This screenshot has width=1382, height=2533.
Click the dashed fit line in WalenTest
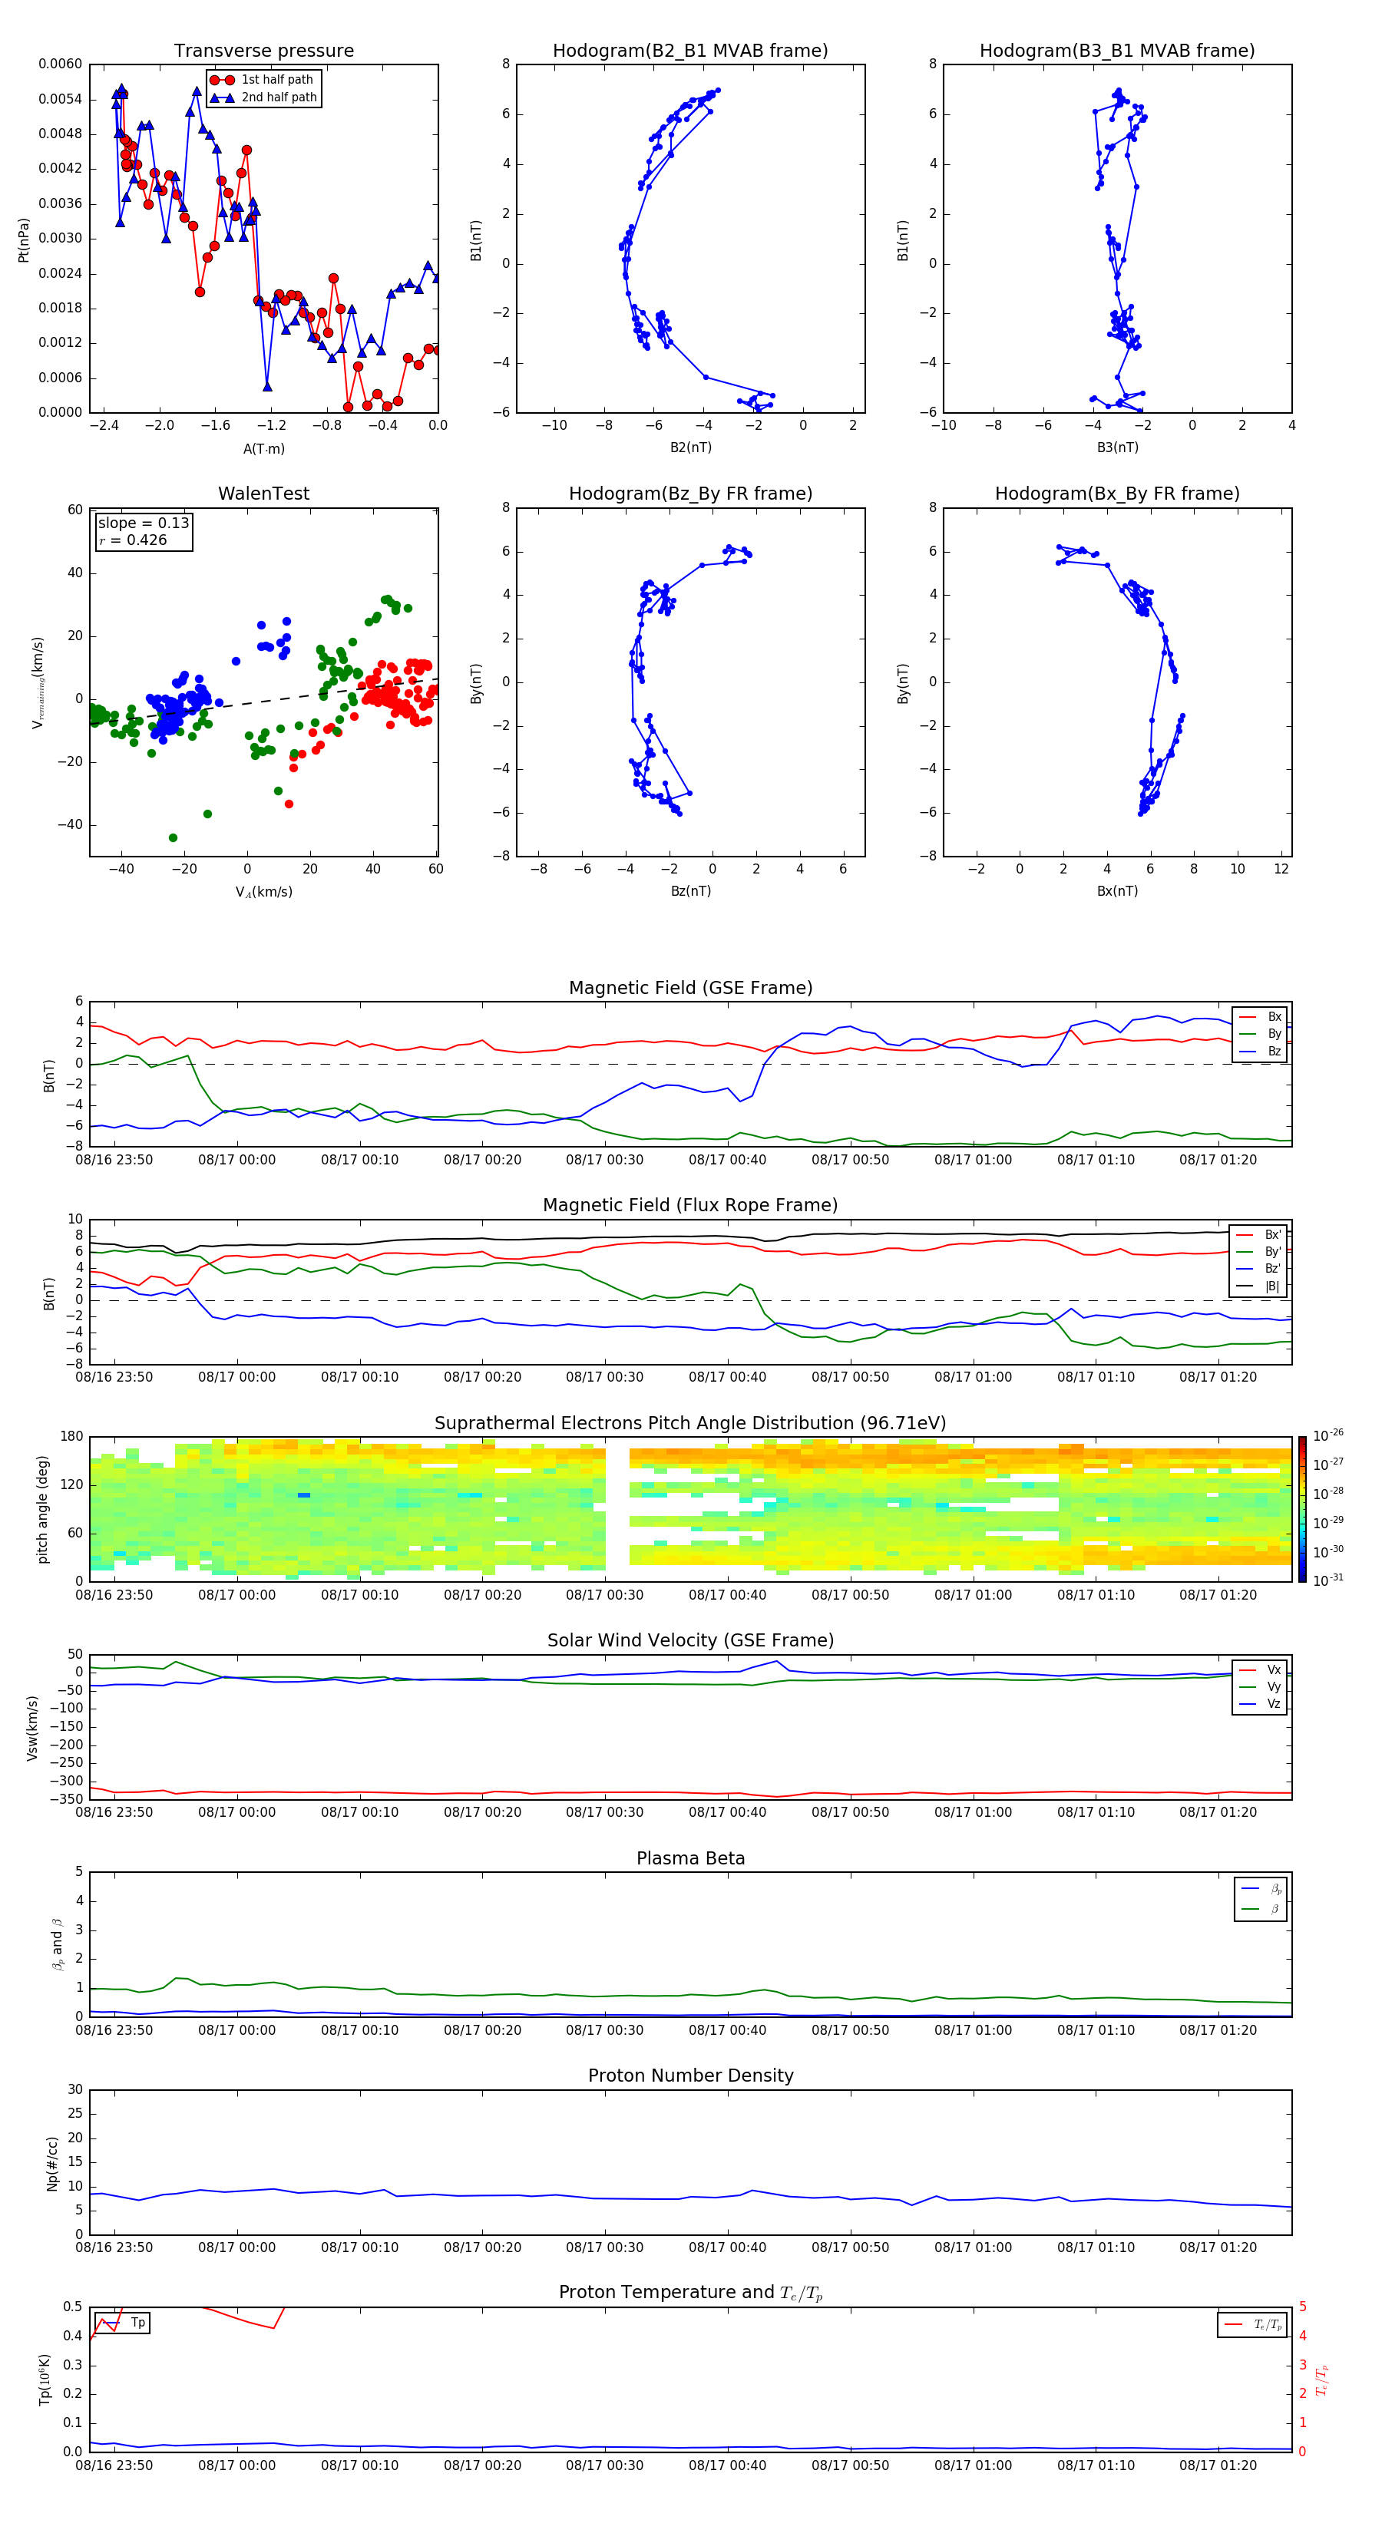263,699
